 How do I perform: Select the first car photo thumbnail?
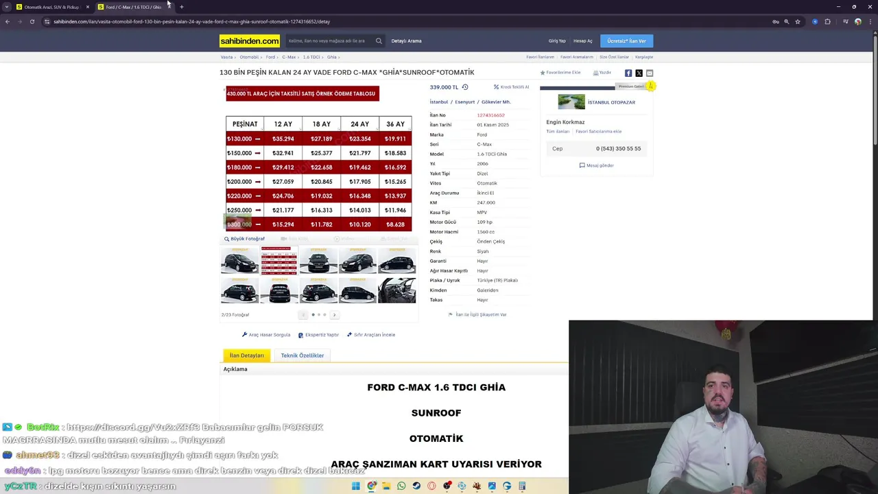(x=239, y=261)
